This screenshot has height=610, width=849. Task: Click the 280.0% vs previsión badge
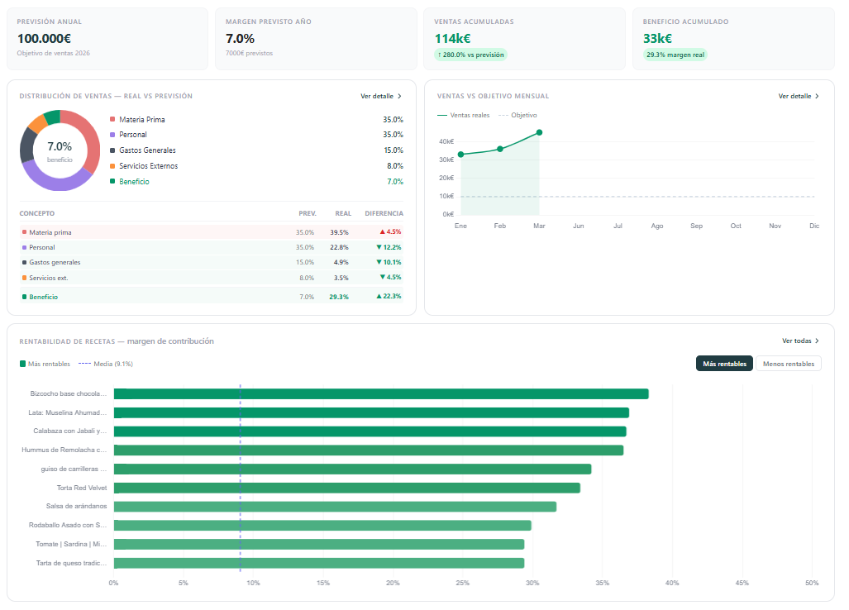[x=470, y=55]
